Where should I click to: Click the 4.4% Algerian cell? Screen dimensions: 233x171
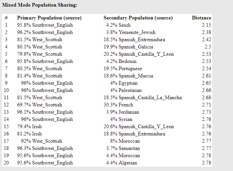click(x=122, y=163)
